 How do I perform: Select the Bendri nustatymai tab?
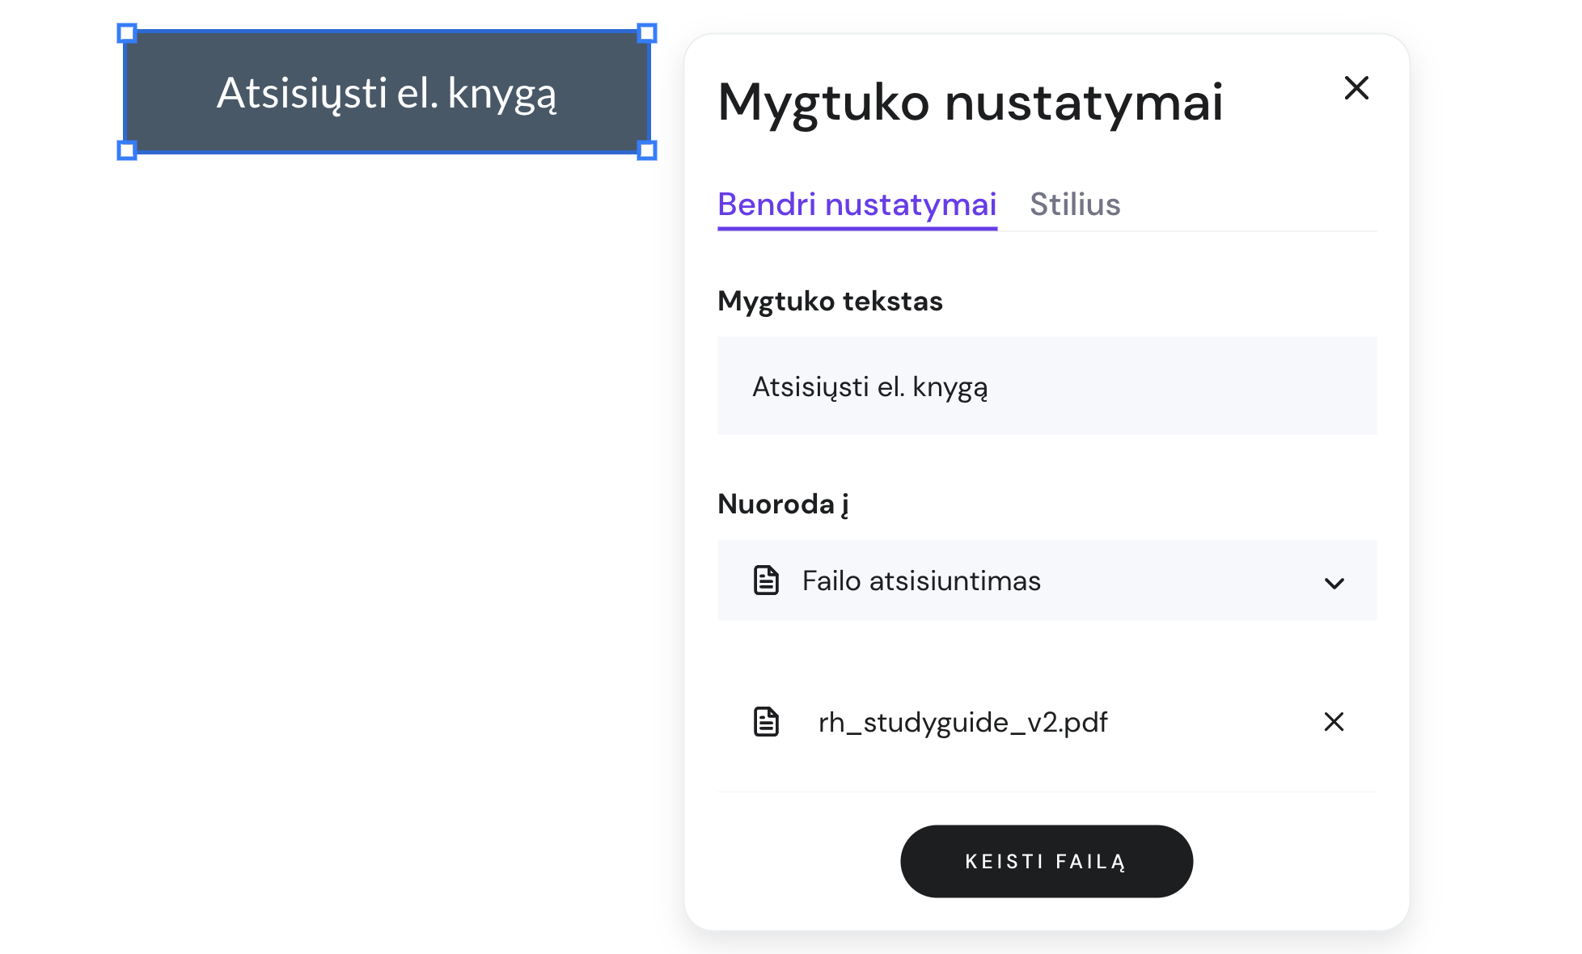tap(857, 205)
